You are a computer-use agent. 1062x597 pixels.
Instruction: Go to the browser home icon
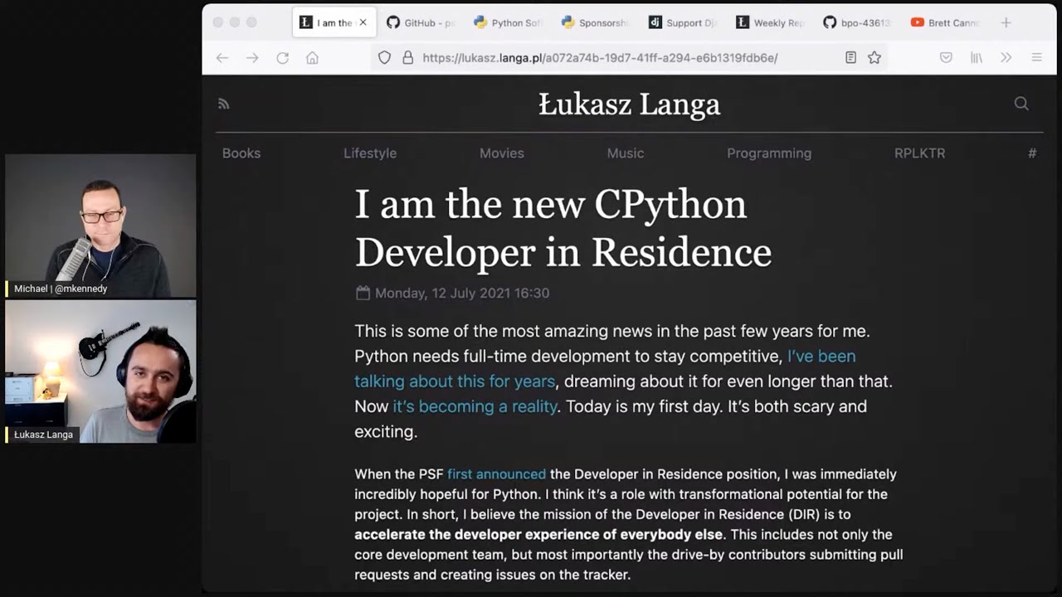312,58
